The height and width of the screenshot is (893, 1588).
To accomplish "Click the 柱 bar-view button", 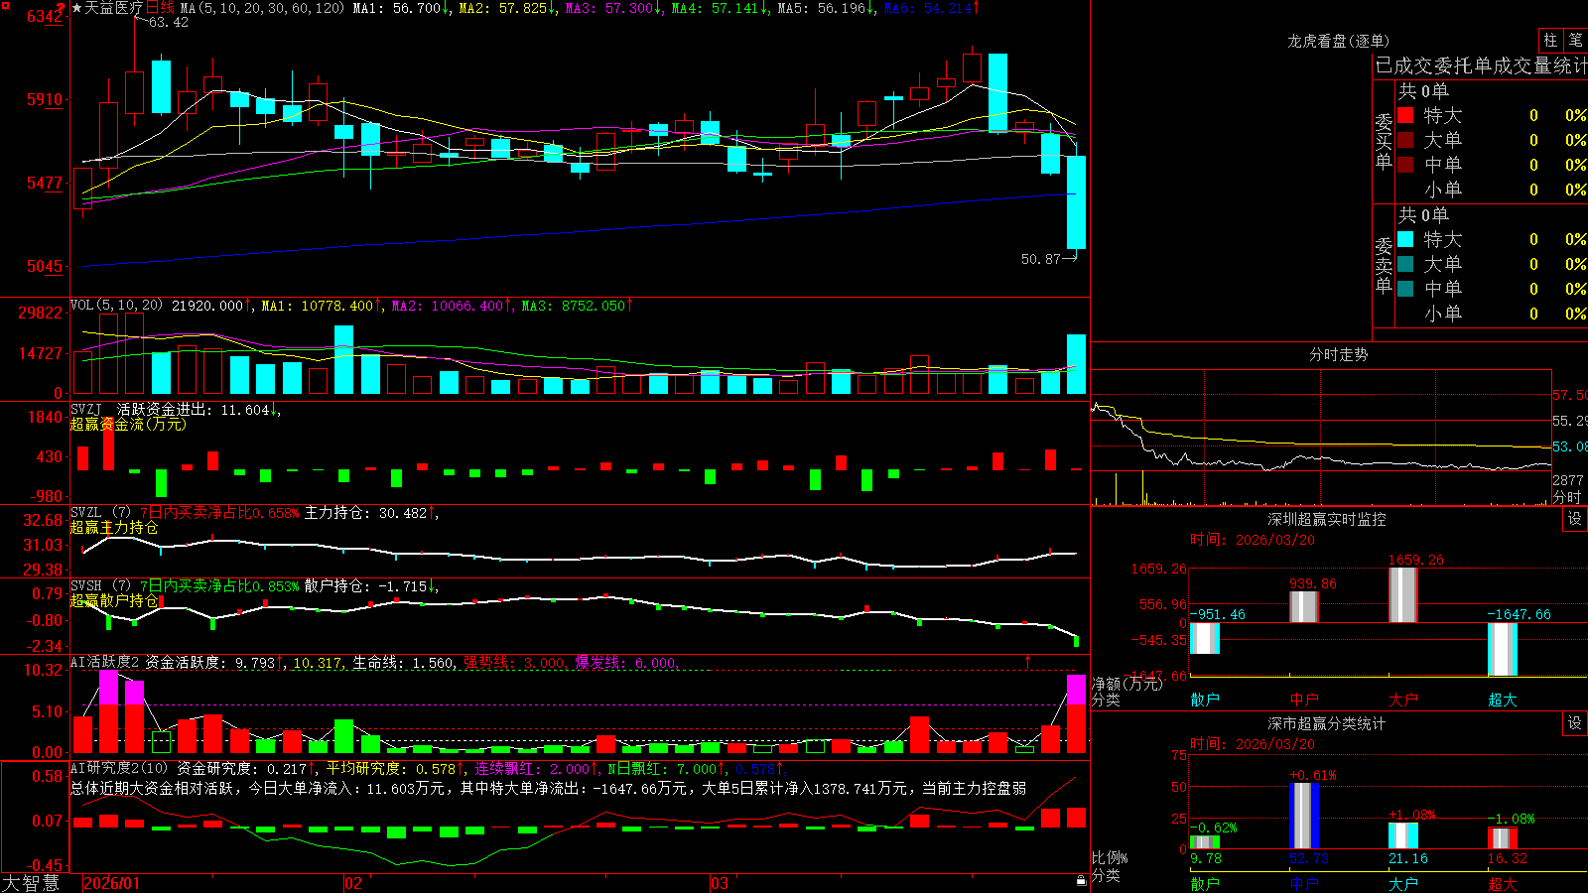I will pyautogui.click(x=1550, y=41).
